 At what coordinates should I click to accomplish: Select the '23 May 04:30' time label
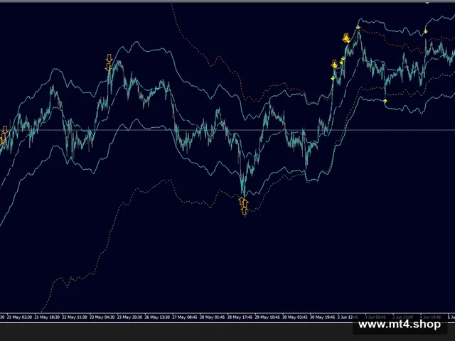click(102, 318)
